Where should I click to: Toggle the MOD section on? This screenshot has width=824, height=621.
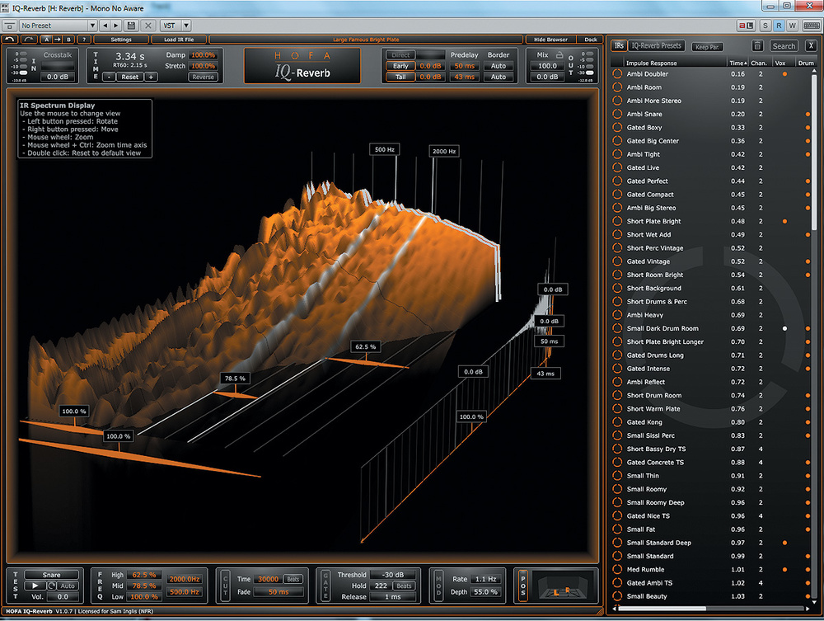438,586
